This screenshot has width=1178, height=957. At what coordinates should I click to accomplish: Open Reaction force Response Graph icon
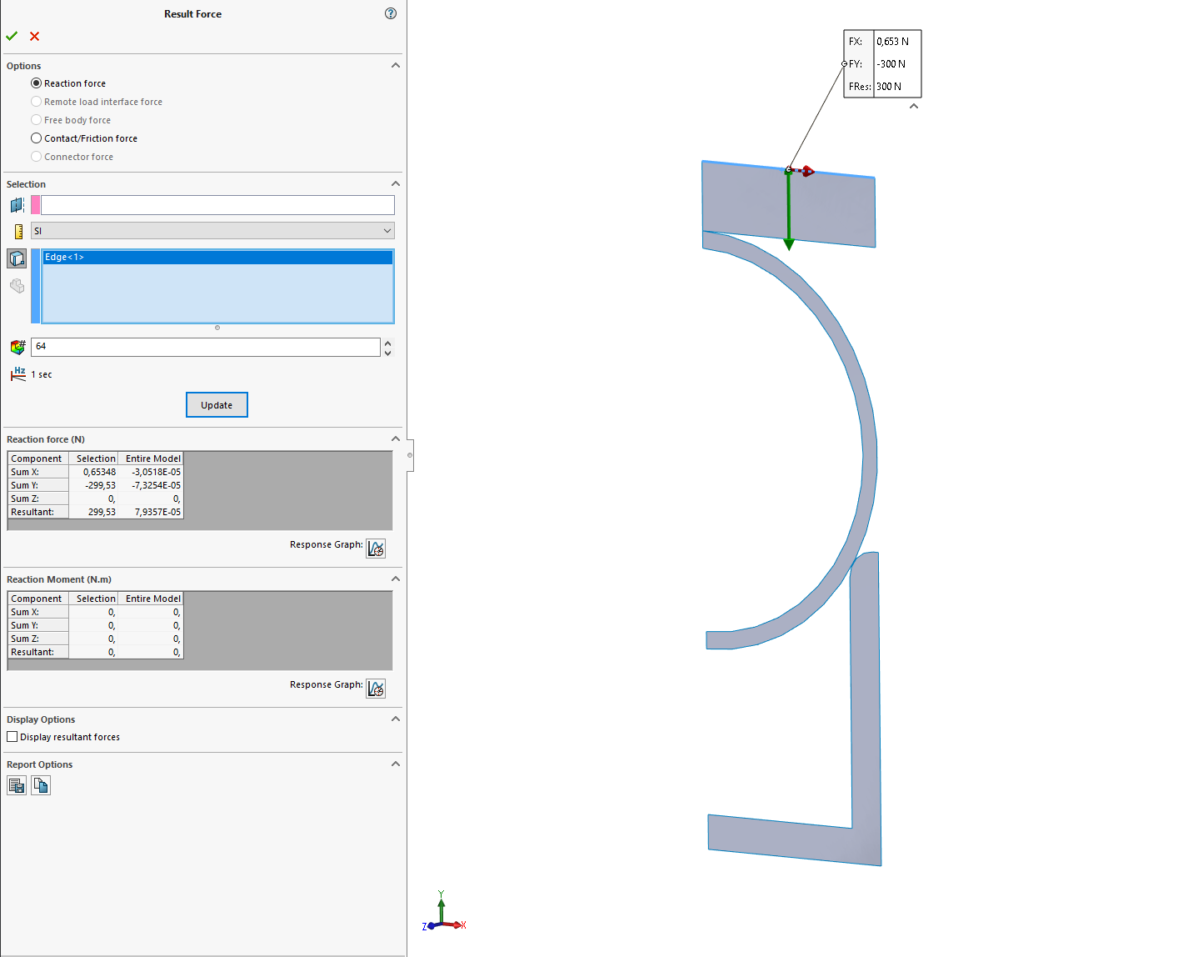[x=376, y=548]
